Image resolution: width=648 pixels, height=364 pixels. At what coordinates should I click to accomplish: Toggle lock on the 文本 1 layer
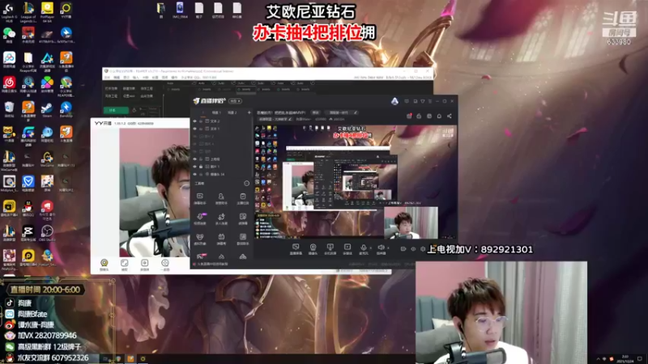(x=201, y=129)
